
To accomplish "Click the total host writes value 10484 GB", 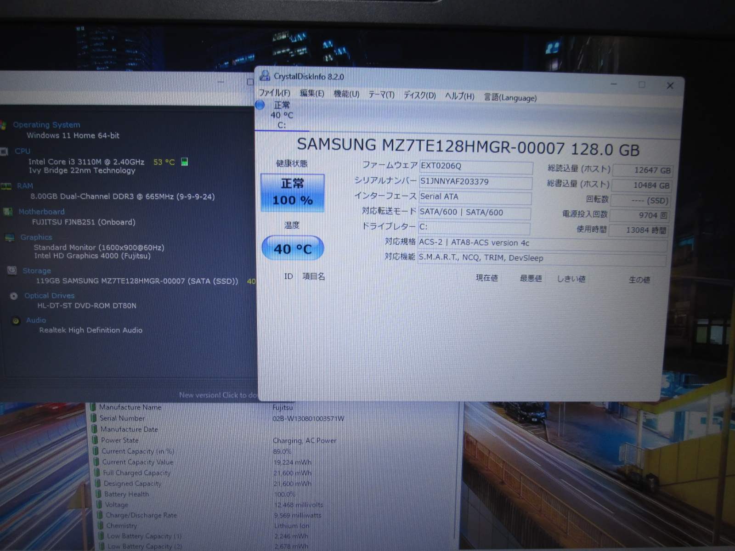I will click(641, 186).
